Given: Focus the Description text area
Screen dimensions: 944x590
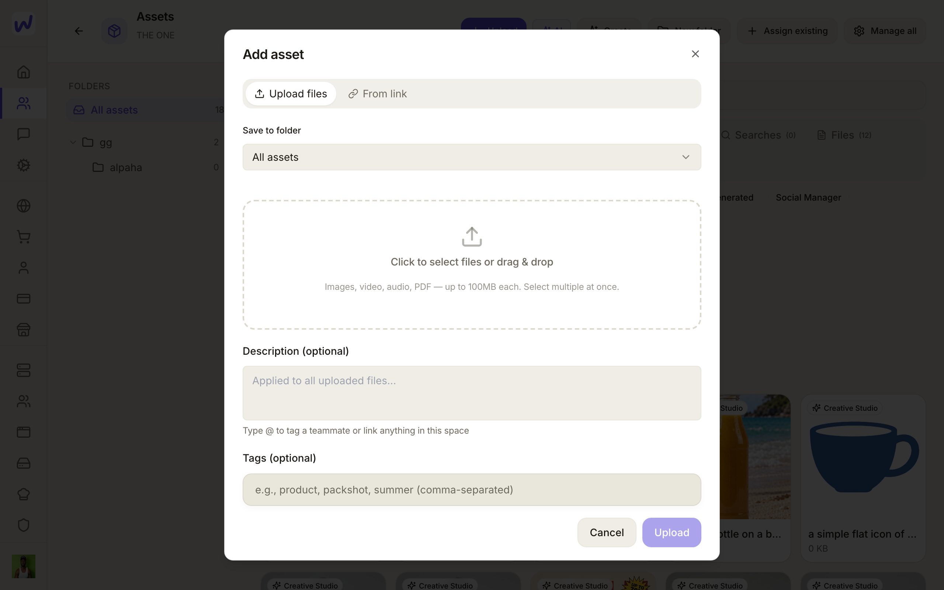Looking at the screenshot, I should point(472,393).
